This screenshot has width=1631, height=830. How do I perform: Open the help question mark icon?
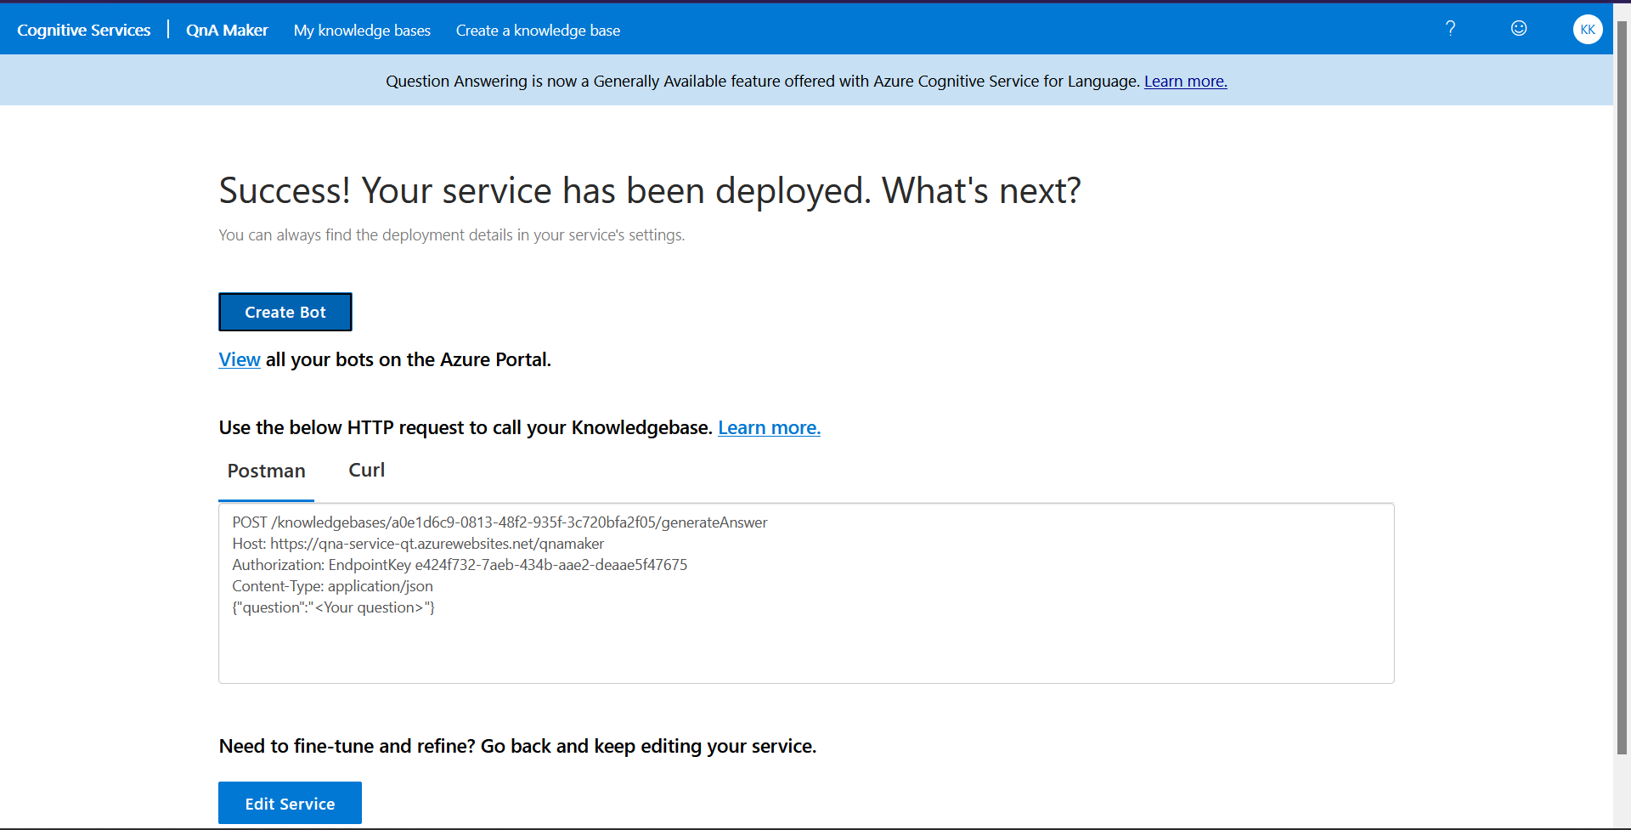(1450, 29)
